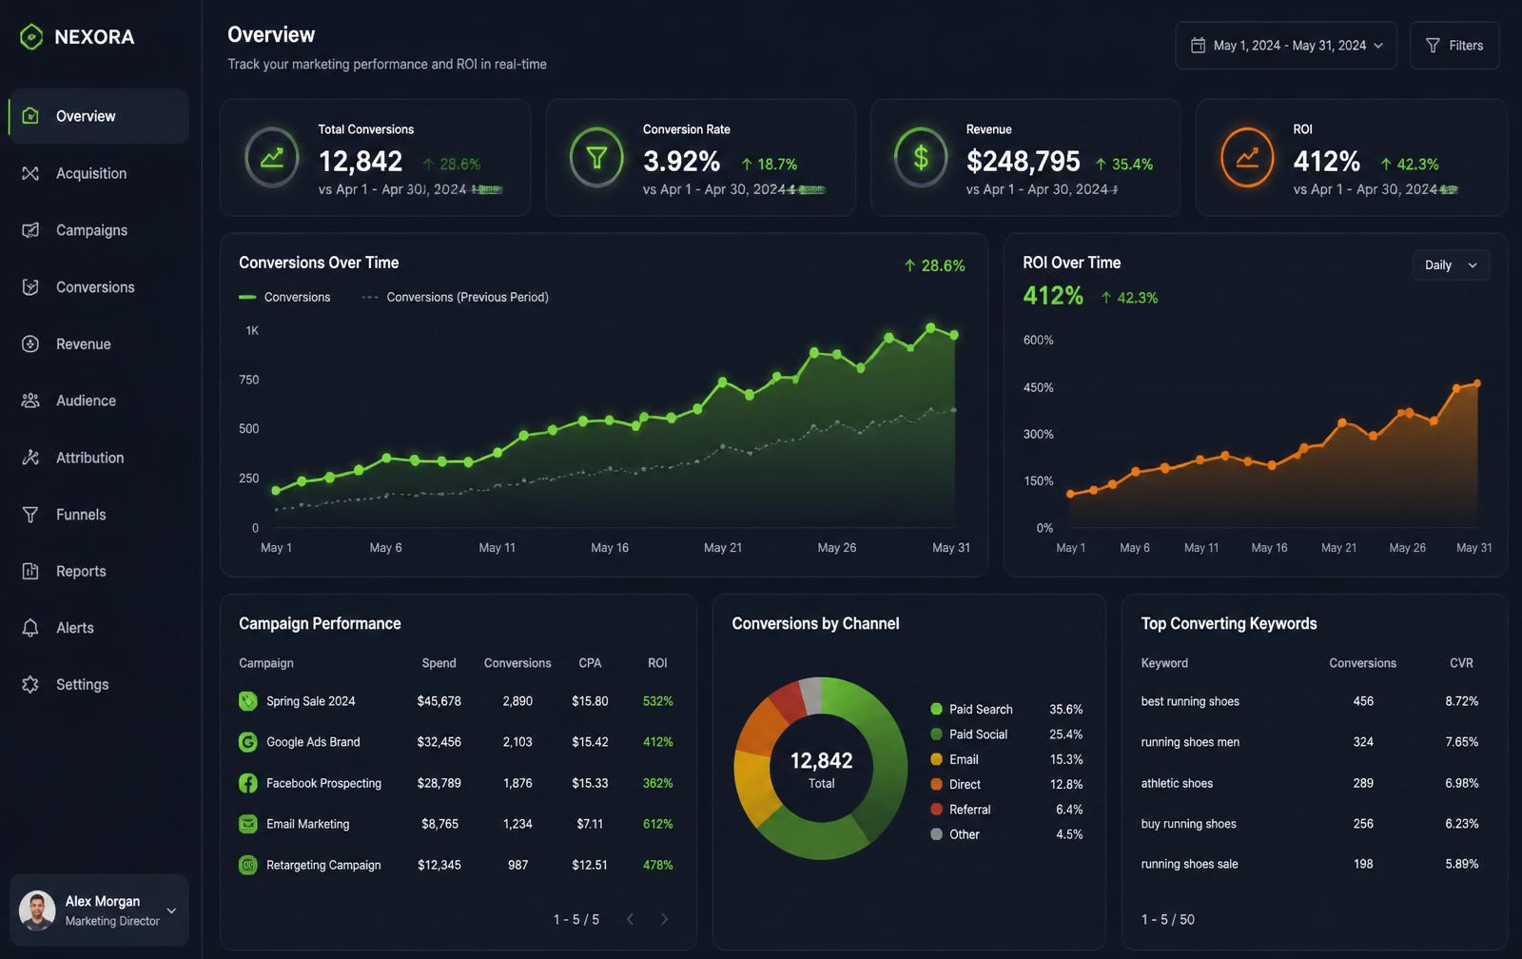Click the Retargeting Campaign icon
1522x959 pixels.
[x=247, y=865]
